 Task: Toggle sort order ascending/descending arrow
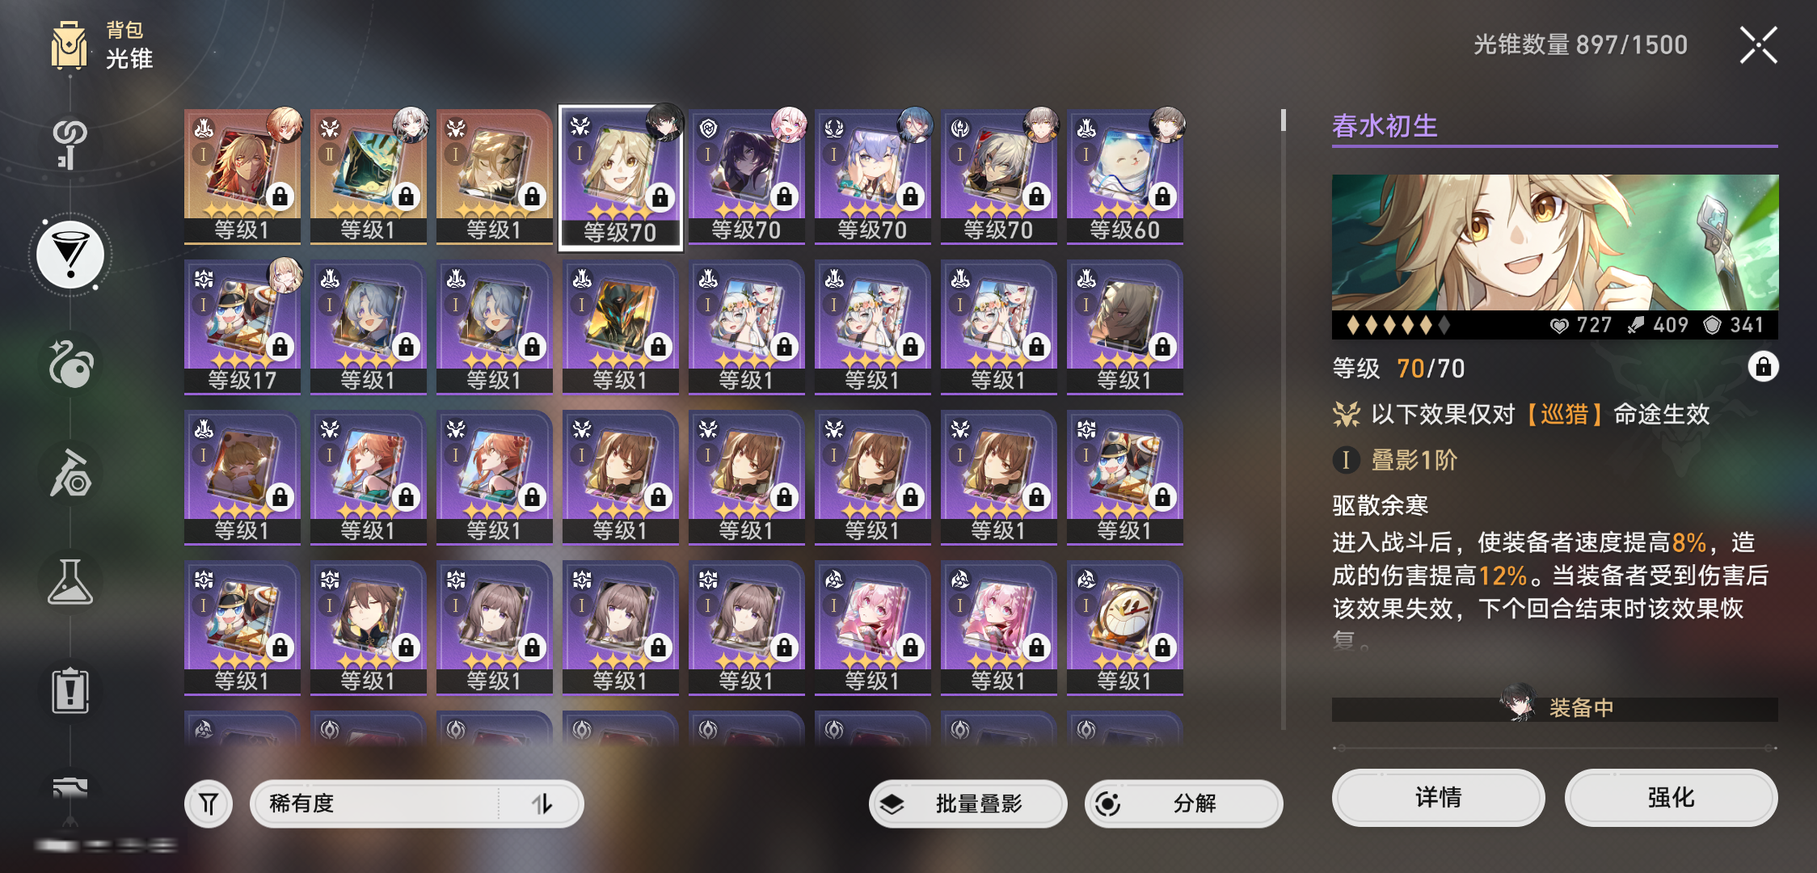coord(542,803)
